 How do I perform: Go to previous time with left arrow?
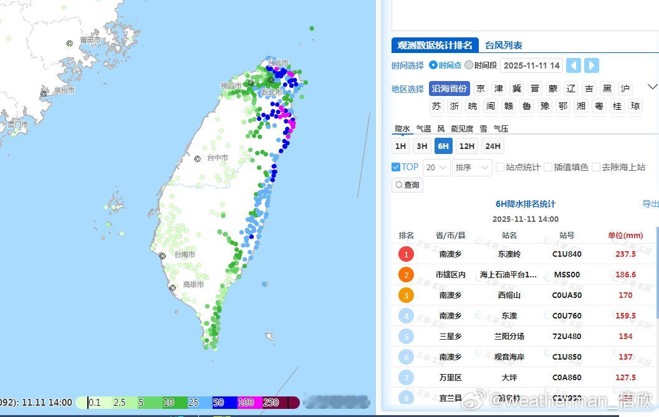click(573, 65)
